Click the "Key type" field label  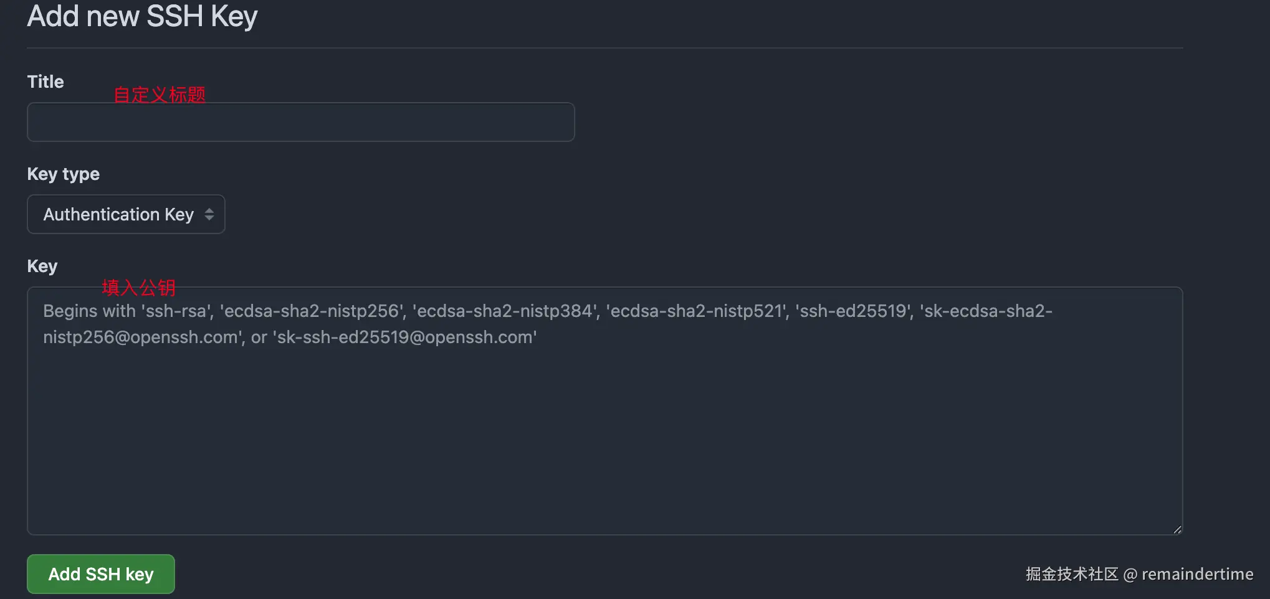pyautogui.click(x=64, y=174)
